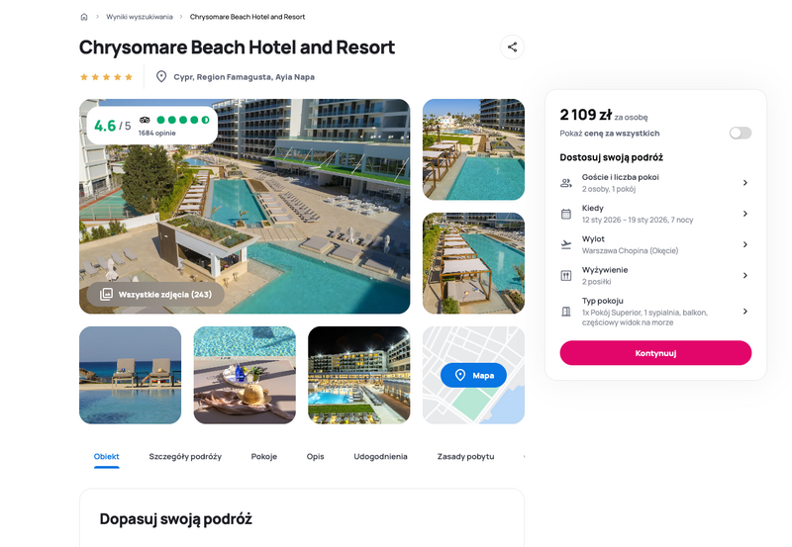
Task: Click the home icon in breadcrumb
Action: pyautogui.click(x=84, y=17)
